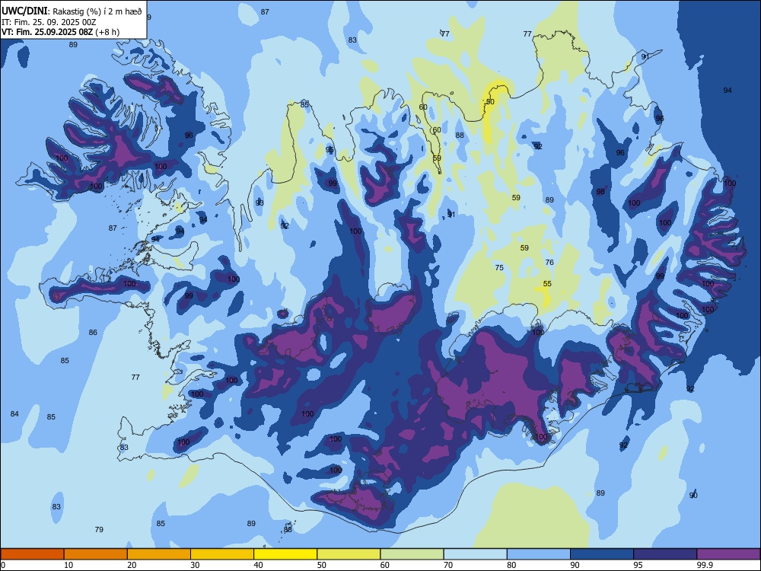Select the 50–60 pale yellow legend swatch

click(x=349, y=554)
